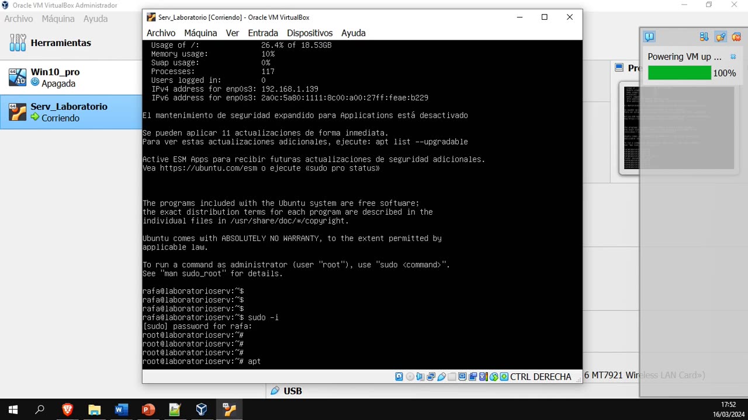Click the optical drive status icon
748x420 pixels.
pyautogui.click(x=410, y=377)
